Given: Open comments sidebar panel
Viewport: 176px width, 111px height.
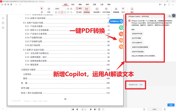Looking at the screenshot, I should pos(3,28).
